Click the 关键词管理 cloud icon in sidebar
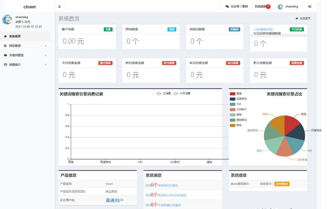327x209 pixels. tap(5, 55)
